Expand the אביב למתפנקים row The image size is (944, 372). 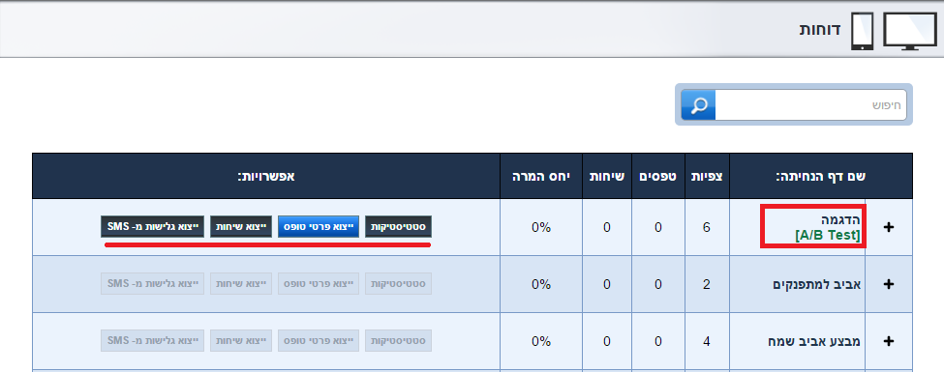pyautogui.click(x=889, y=284)
